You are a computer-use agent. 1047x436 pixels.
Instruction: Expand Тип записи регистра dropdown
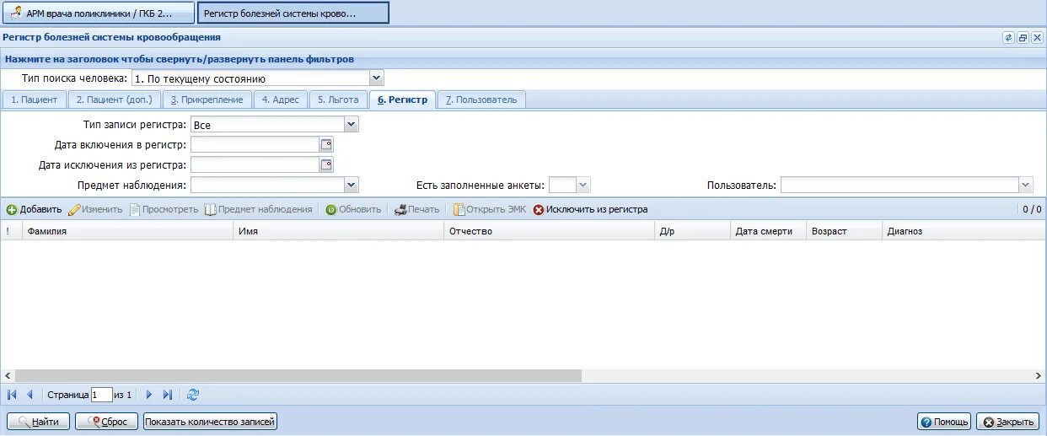click(352, 125)
